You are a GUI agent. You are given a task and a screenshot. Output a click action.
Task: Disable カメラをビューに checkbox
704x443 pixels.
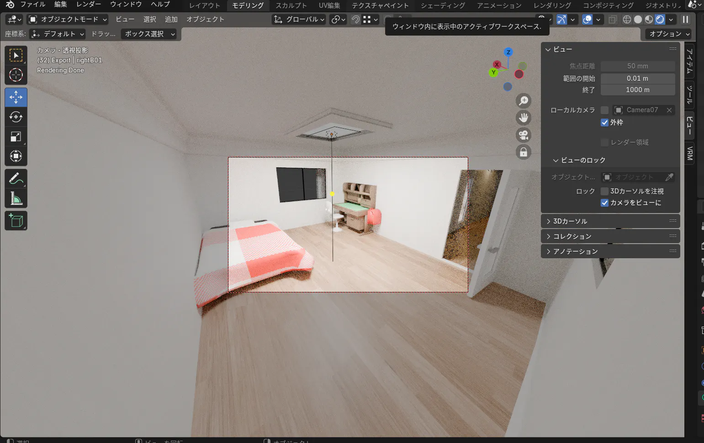tap(604, 203)
